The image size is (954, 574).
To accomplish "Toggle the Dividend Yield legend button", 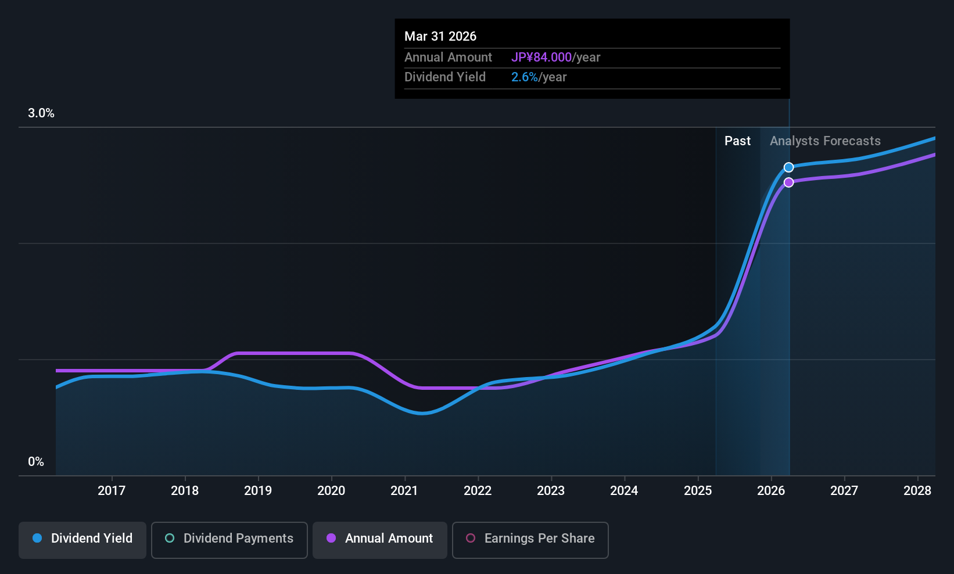I will coord(83,540).
